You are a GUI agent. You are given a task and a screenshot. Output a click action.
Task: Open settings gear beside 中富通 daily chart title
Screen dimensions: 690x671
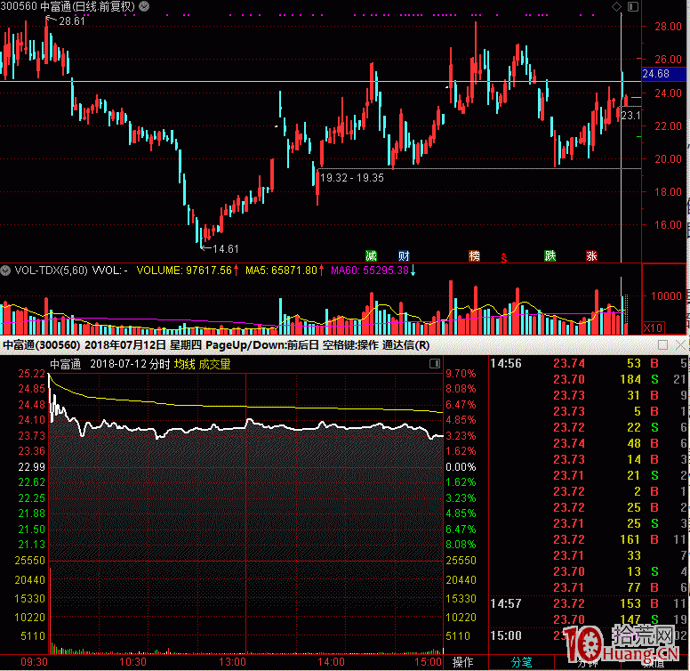(x=144, y=6)
